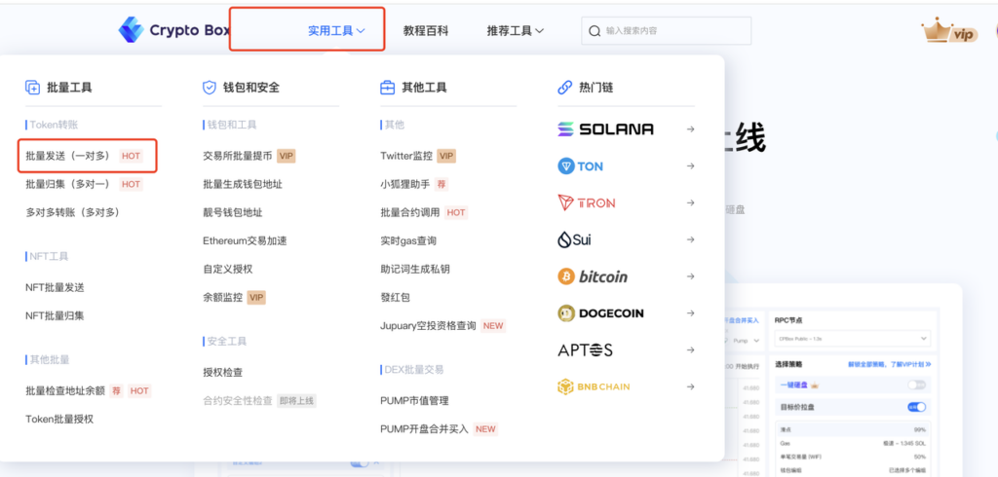The height and width of the screenshot is (477, 998).
Task: Click the arrow beside SOLANA
Action: click(x=690, y=129)
